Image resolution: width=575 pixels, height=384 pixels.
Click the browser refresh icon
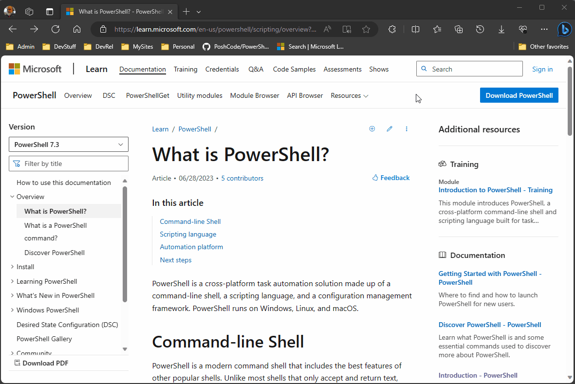click(56, 29)
